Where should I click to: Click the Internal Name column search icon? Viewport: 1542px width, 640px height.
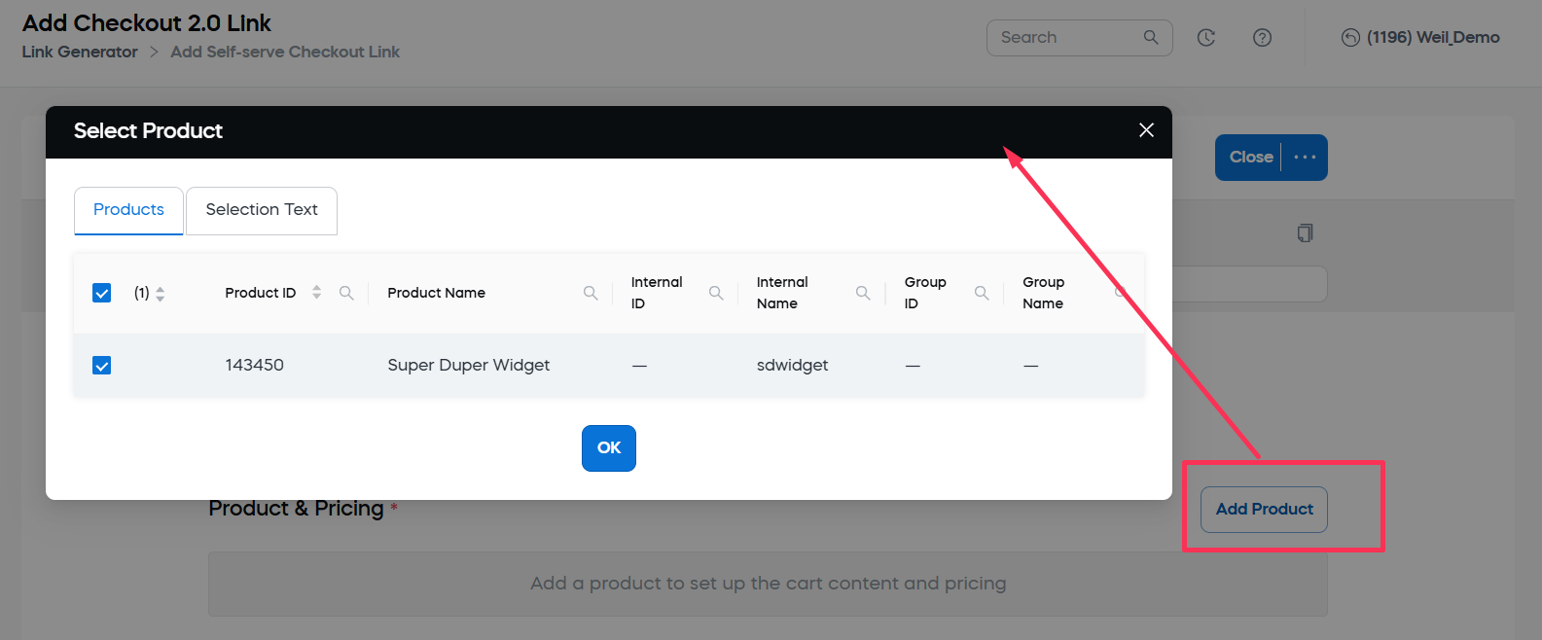(x=863, y=293)
